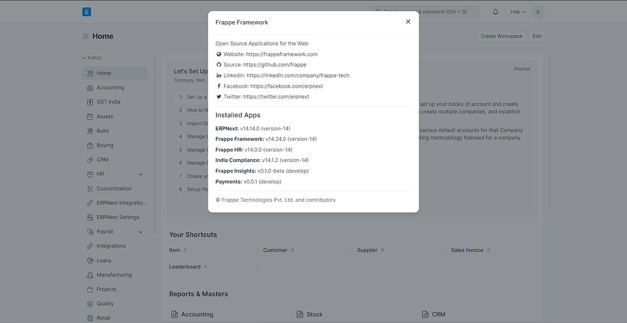
Task: Open the user avatar menu
Action: pyautogui.click(x=538, y=11)
